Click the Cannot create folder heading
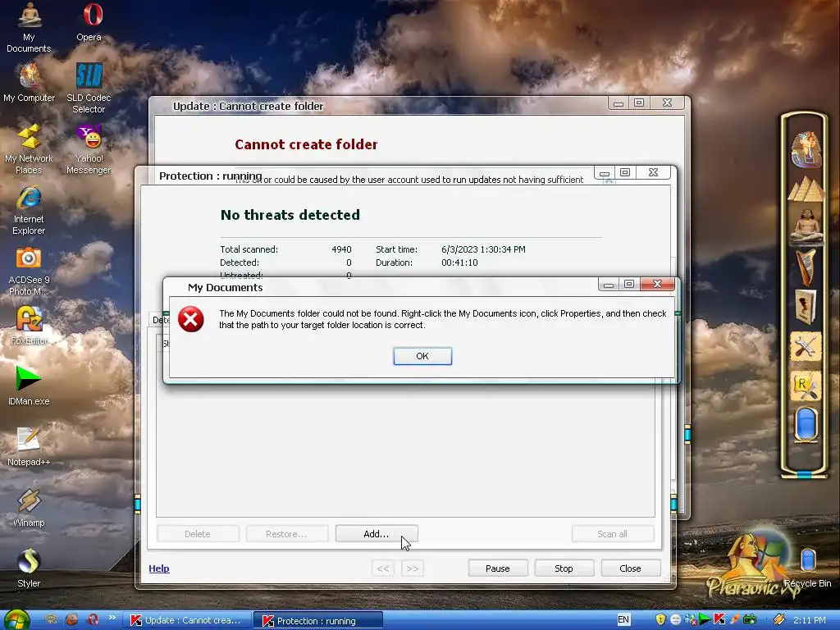Viewport: 840px width, 630px height. (x=306, y=144)
